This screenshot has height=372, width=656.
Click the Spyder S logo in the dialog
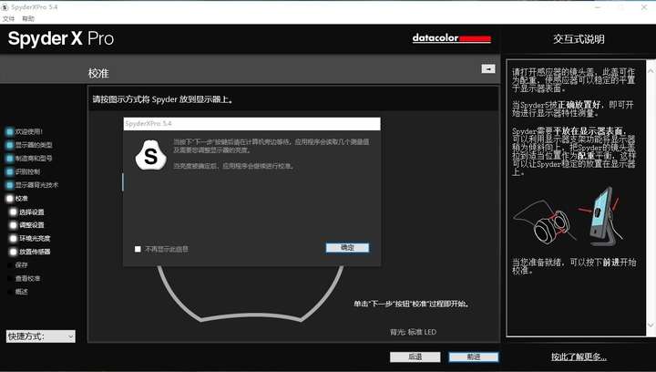(x=150, y=155)
